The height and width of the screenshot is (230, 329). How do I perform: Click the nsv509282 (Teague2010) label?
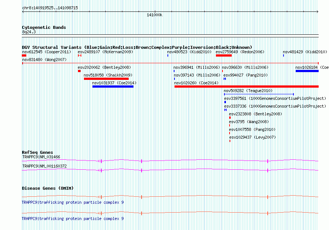pyautogui.click(x=248, y=91)
